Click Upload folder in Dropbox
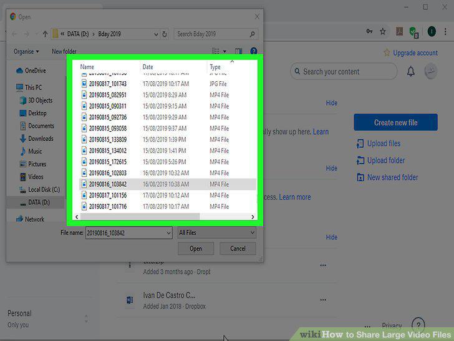This screenshot has width=454, height=341. pyautogui.click(x=381, y=161)
